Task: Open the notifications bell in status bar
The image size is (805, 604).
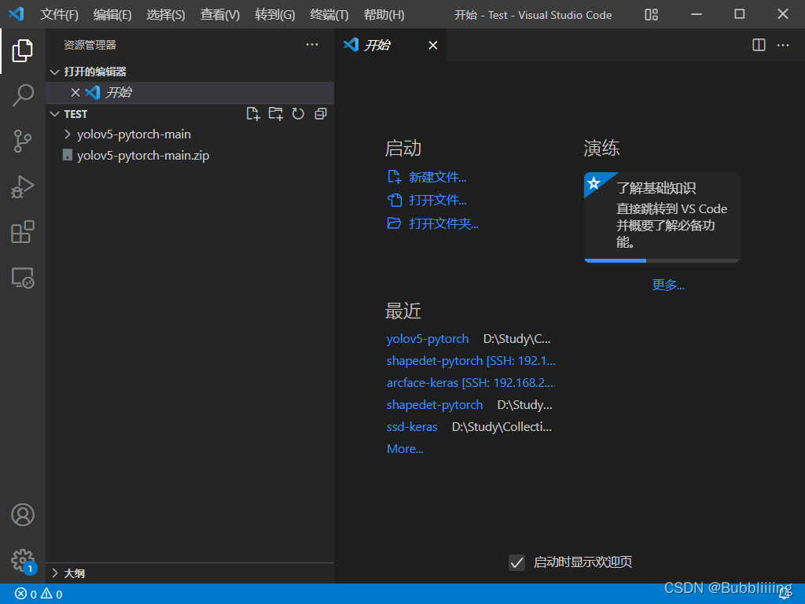Action: pyautogui.click(x=785, y=595)
